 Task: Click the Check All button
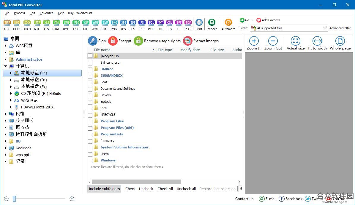tap(165, 189)
